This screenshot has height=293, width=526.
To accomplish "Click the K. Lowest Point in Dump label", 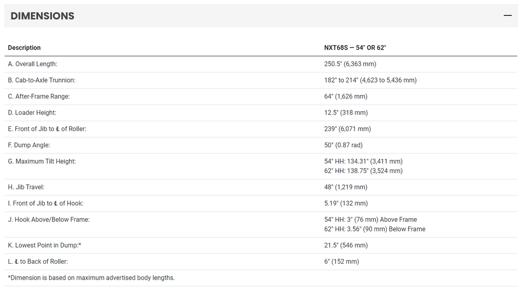I will tap(45, 245).
